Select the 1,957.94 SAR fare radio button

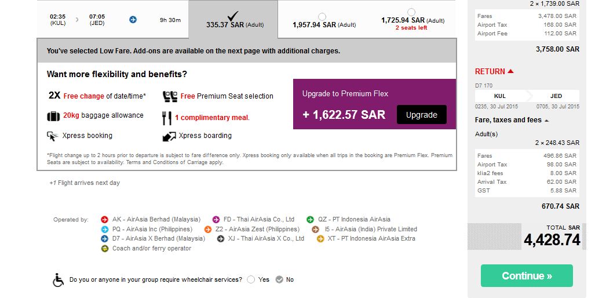322,17
